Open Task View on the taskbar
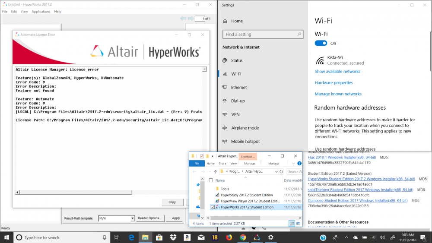Image resolution: width=432 pixels, height=243 pixels. tap(117, 237)
